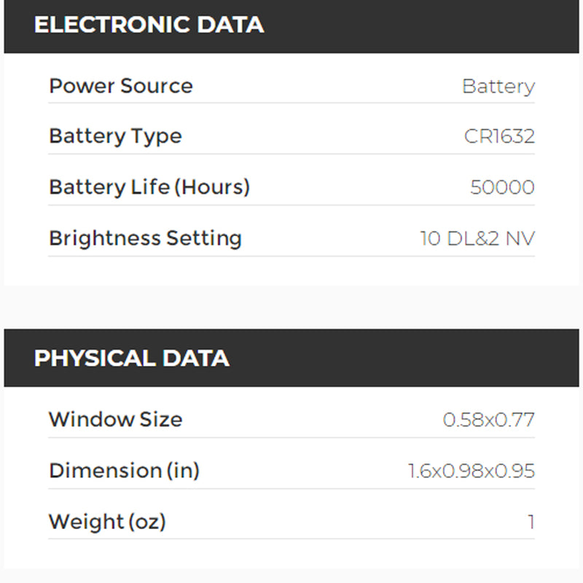Select the Power Source label
The image size is (583, 583).
[x=121, y=86]
